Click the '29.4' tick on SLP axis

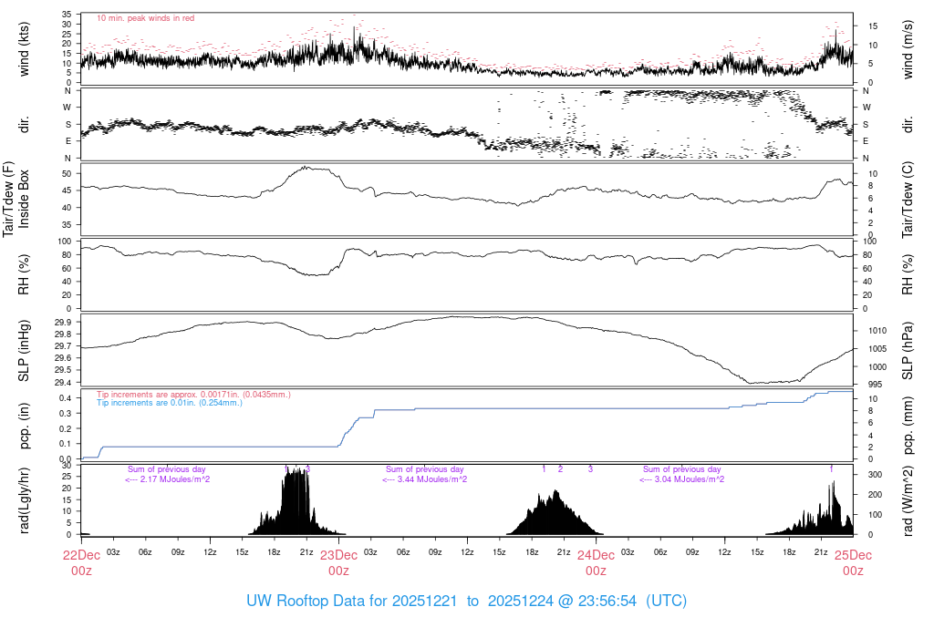pyautogui.click(x=63, y=383)
